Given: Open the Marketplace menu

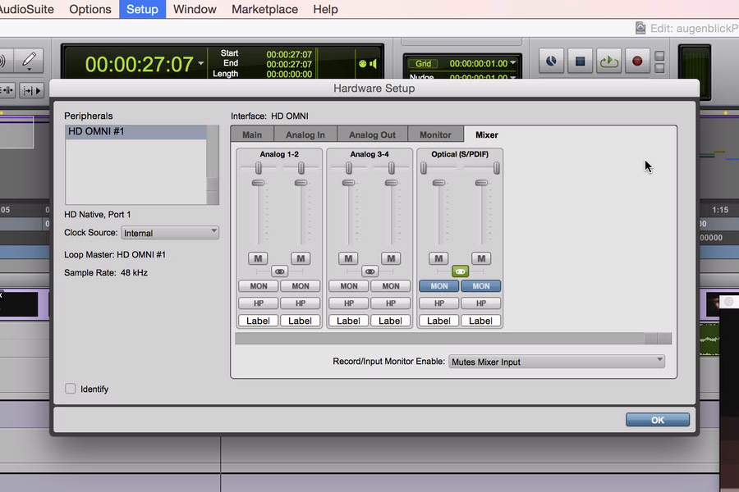Looking at the screenshot, I should coord(264,9).
